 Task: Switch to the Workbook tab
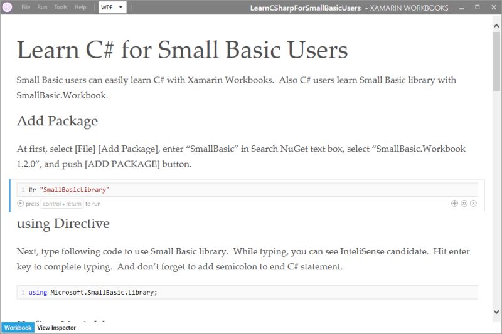click(x=18, y=328)
